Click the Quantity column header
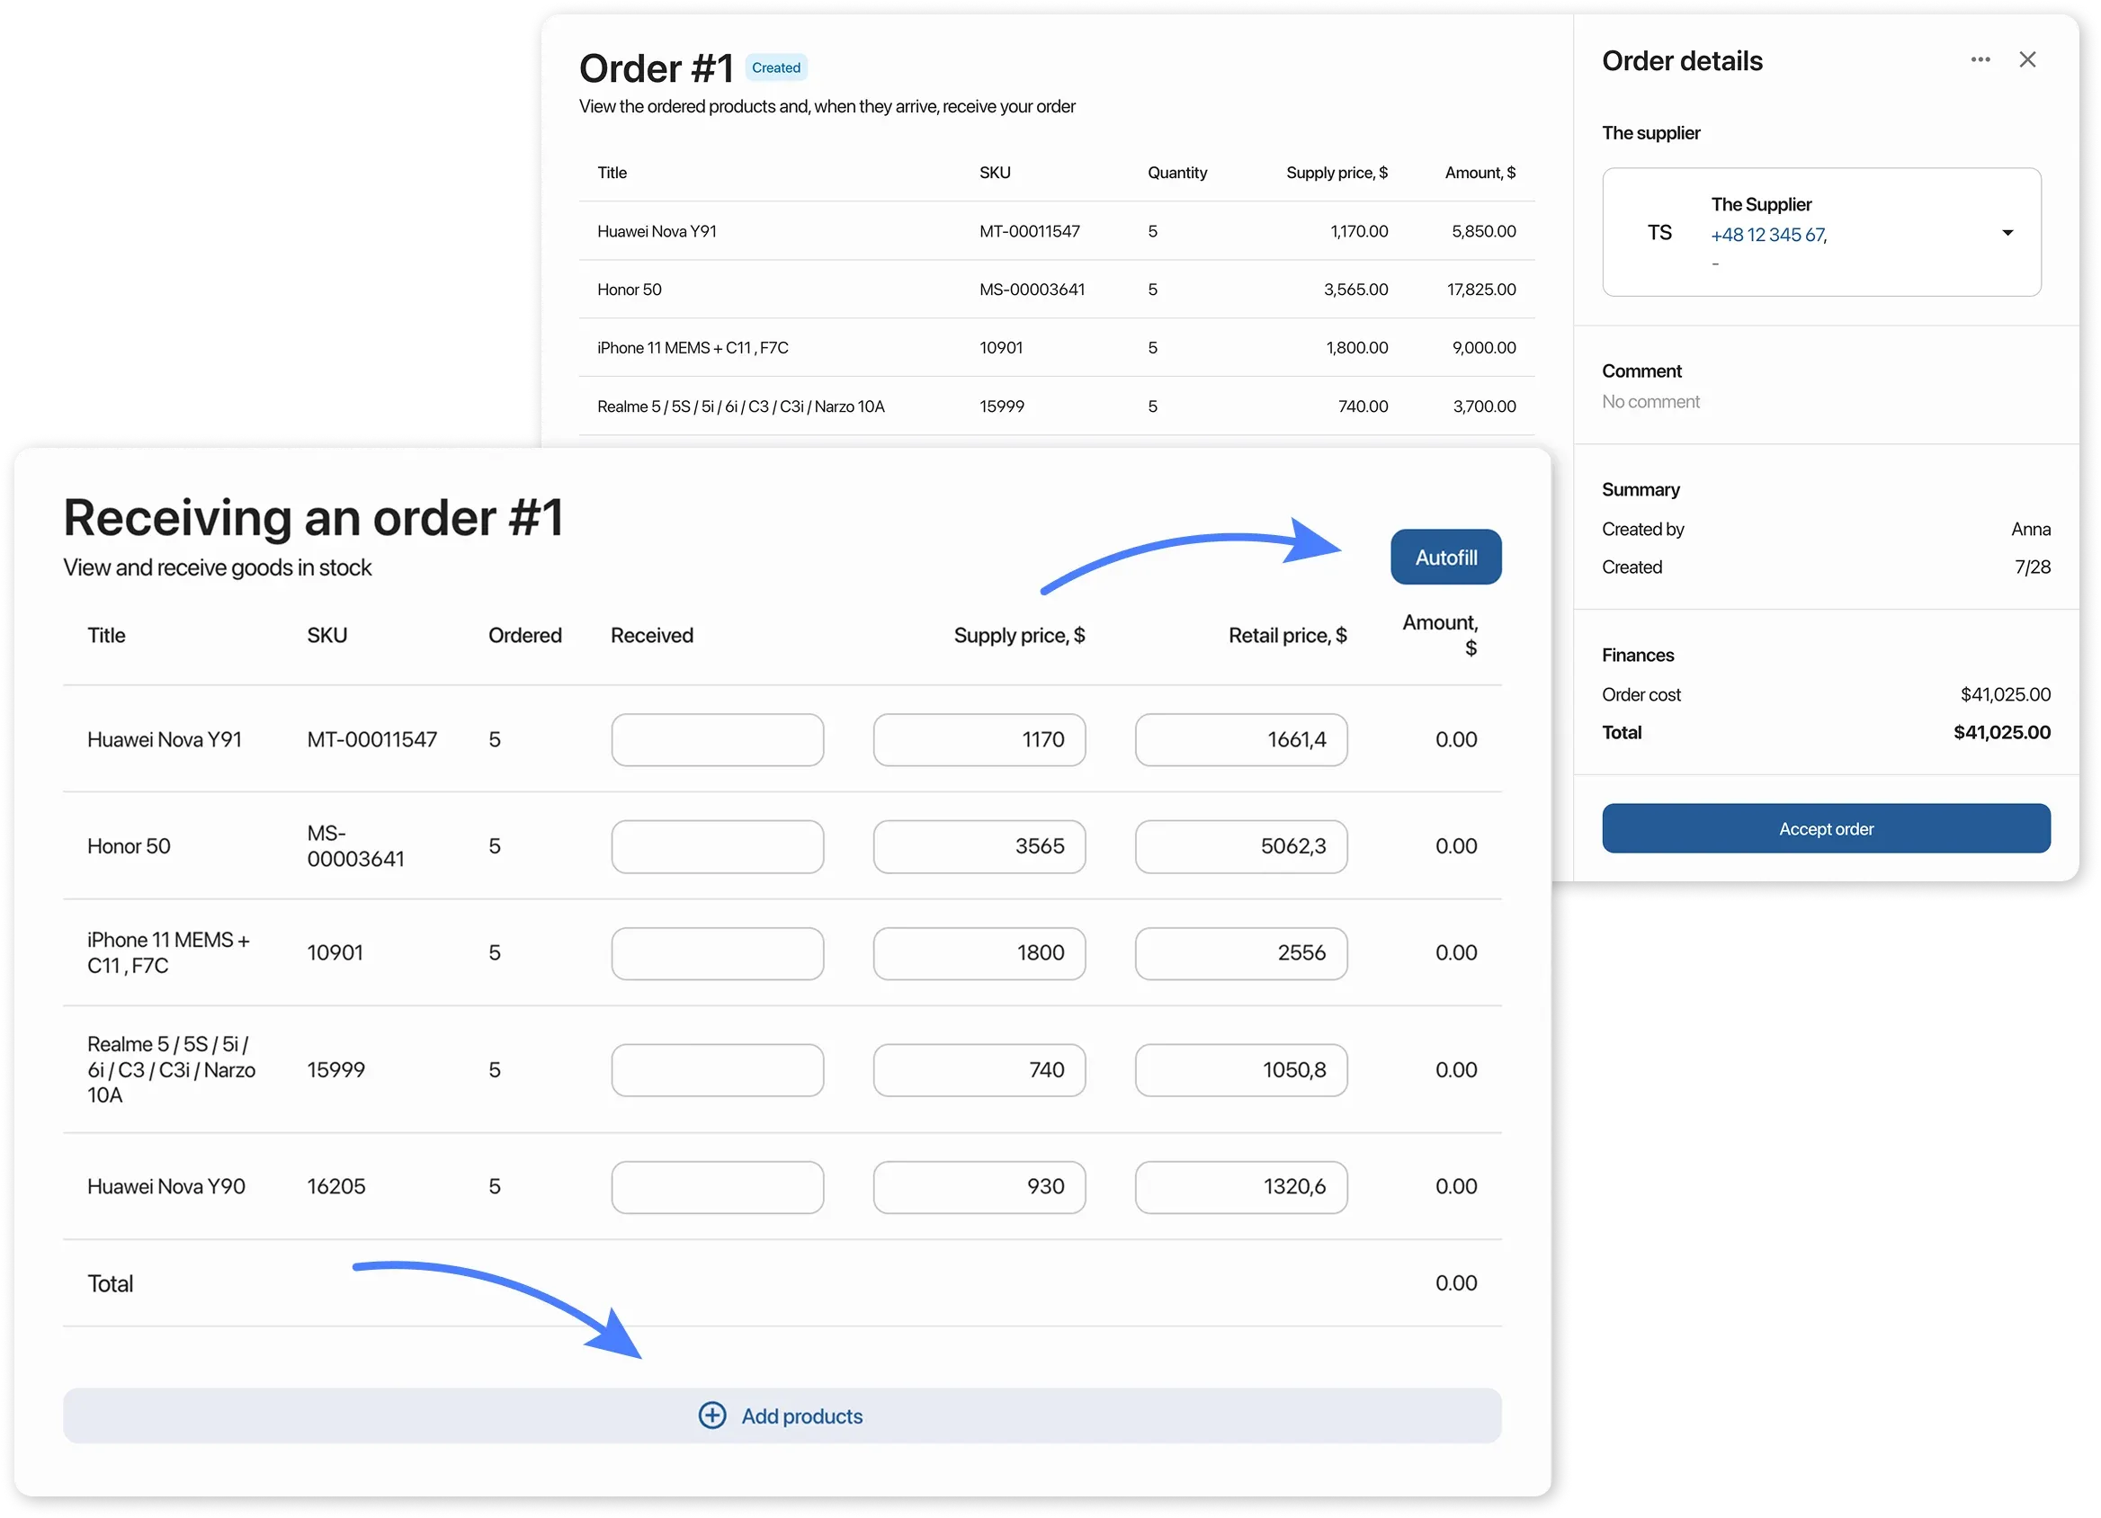The width and height of the screenshot is (2101, 1518). click(1176, 174)
